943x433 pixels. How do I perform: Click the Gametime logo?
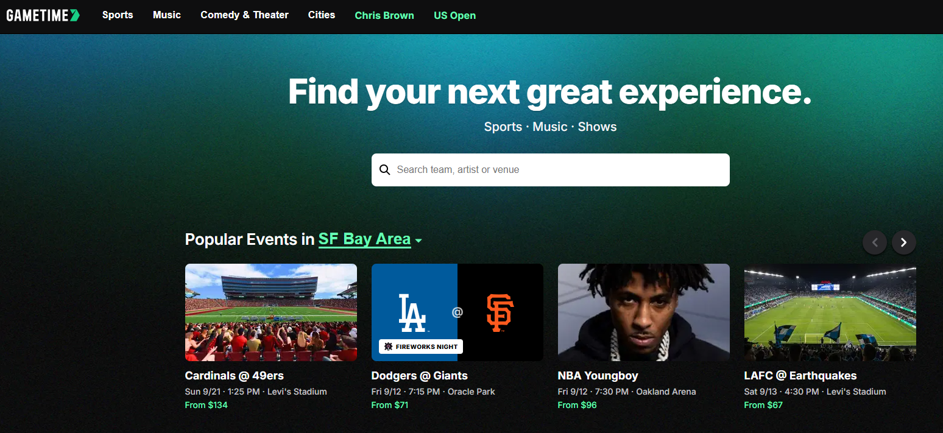[x=43, y=15]
